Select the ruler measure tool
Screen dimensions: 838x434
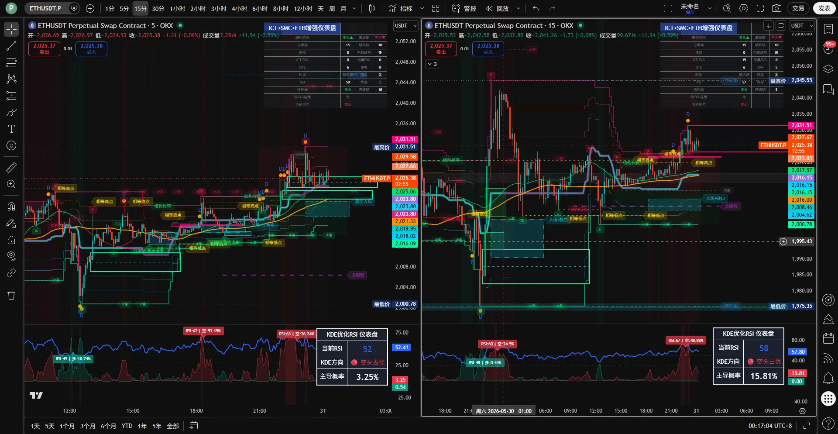tap(11, 167)
